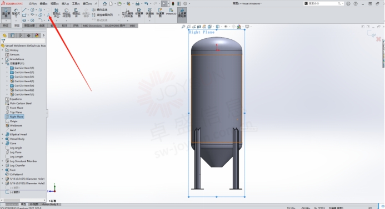
Task: Switch to the 特征 ribbon tab
Action: (x=6, y=26)
